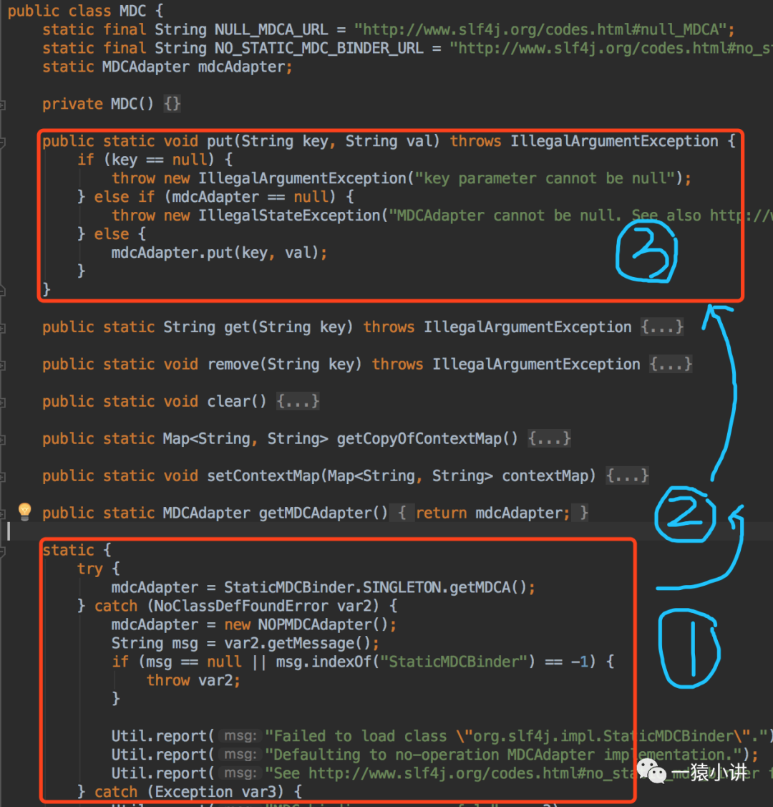Click the 一猿小讲 WeChat logo icon

652,773
